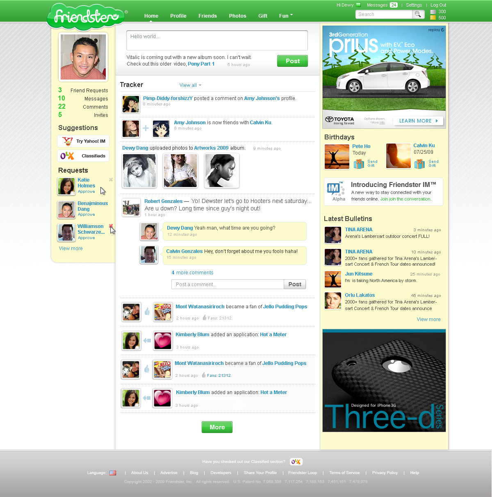The image size is (492, 497).
Task: Click the comment input field to post a comment
Action: coord(227,284)
